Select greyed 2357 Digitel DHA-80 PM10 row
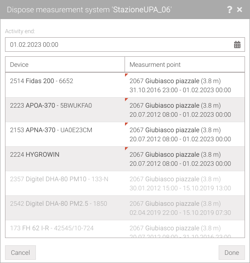The width and height of the screenshot is (250, 263). (125, 184)
